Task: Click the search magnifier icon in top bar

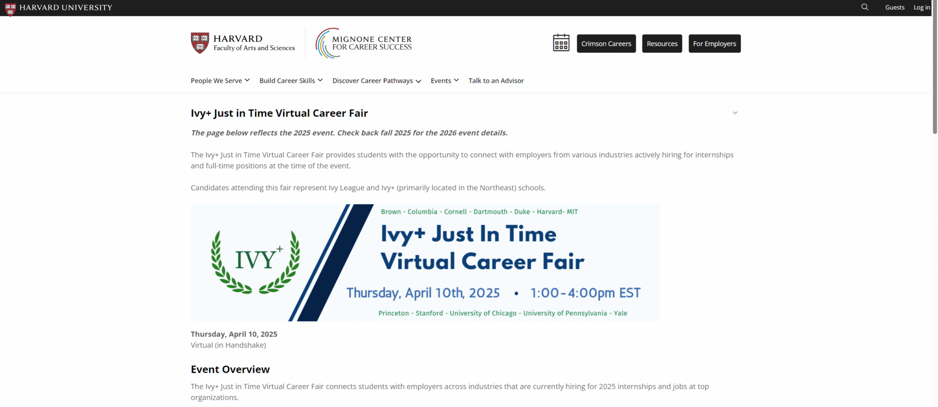Action: 865,7
